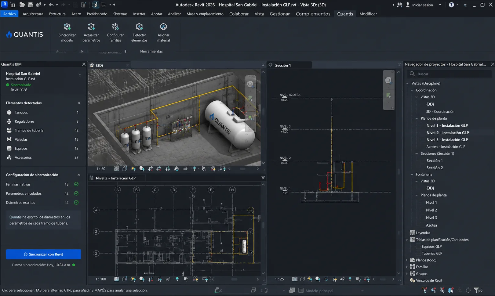Click the Válvulas valve icon in detected elements

pos(9,139)
